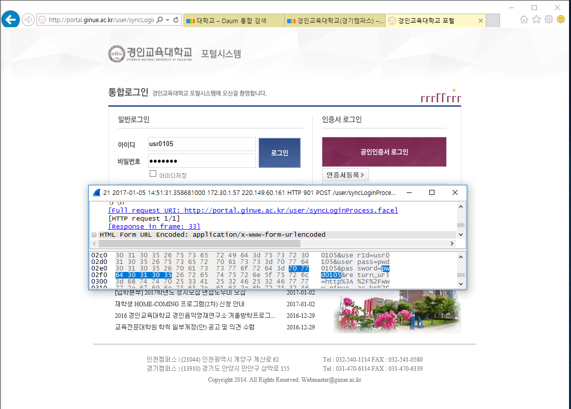
Task: Close the browser window
Action: pyautogui.click(x=557, y=8)
